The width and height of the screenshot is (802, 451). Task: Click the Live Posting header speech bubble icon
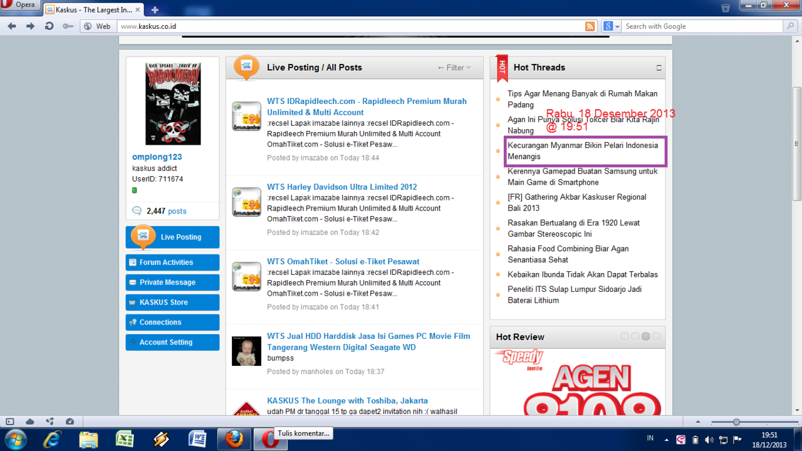pyautogui.click(x=246, y=66)
